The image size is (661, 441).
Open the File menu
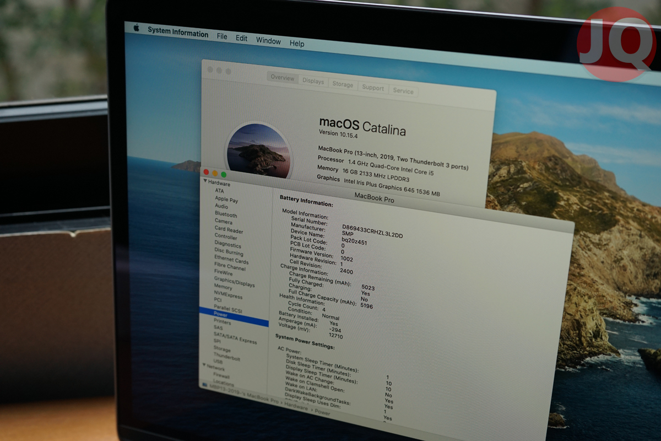point(222,36)
